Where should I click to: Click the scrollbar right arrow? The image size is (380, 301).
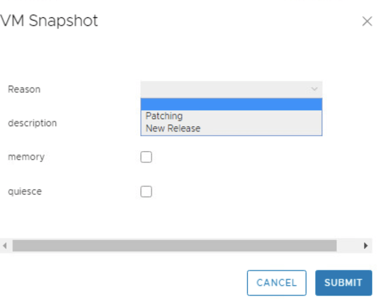click(x=366, y=246)
